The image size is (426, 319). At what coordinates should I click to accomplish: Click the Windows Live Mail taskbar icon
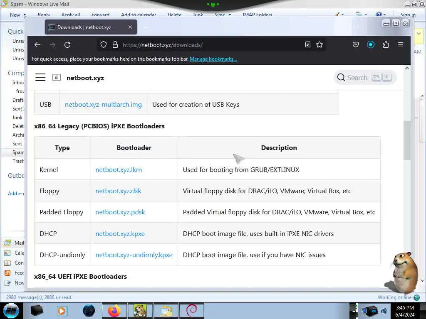point(166,311)
